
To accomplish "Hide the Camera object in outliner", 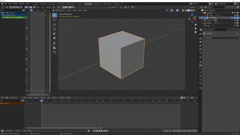I will point(235,21).
